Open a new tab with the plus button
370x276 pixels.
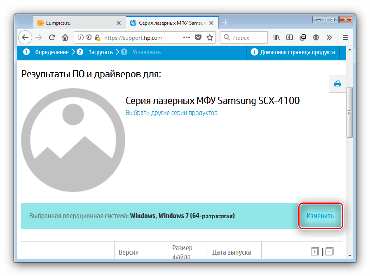tap(225, 23)
